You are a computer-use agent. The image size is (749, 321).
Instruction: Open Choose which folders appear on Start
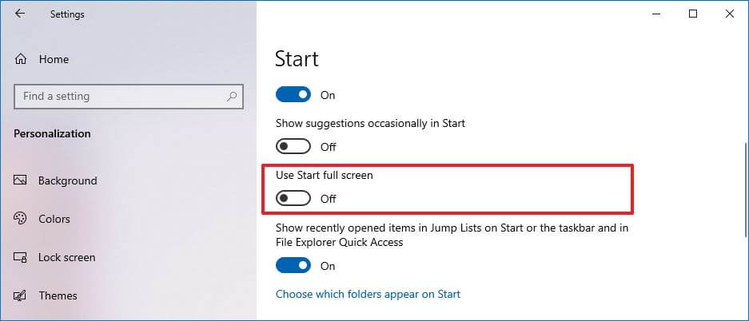tap(368, 294)
